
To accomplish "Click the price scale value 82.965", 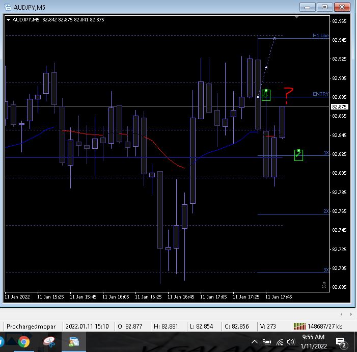I will 339,21.
